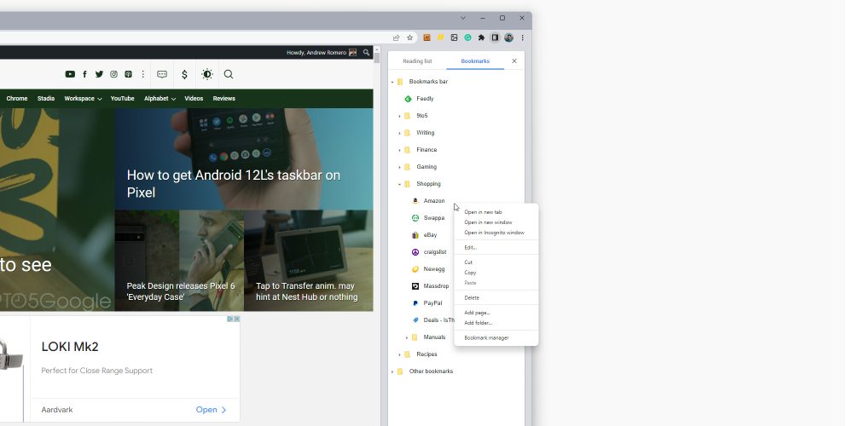Open the Feedly bookmark
The height and width of the screenshot is (426, 853).
pos(424,99)
